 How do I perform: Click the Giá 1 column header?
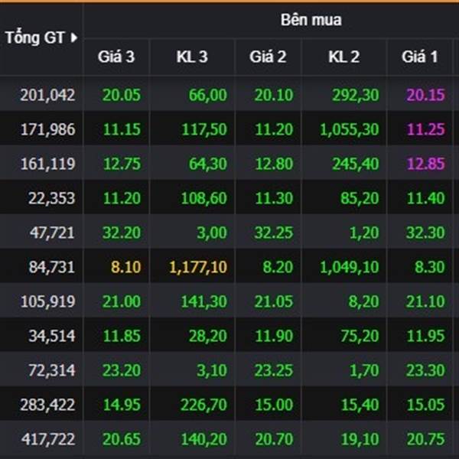click(420, 57)
